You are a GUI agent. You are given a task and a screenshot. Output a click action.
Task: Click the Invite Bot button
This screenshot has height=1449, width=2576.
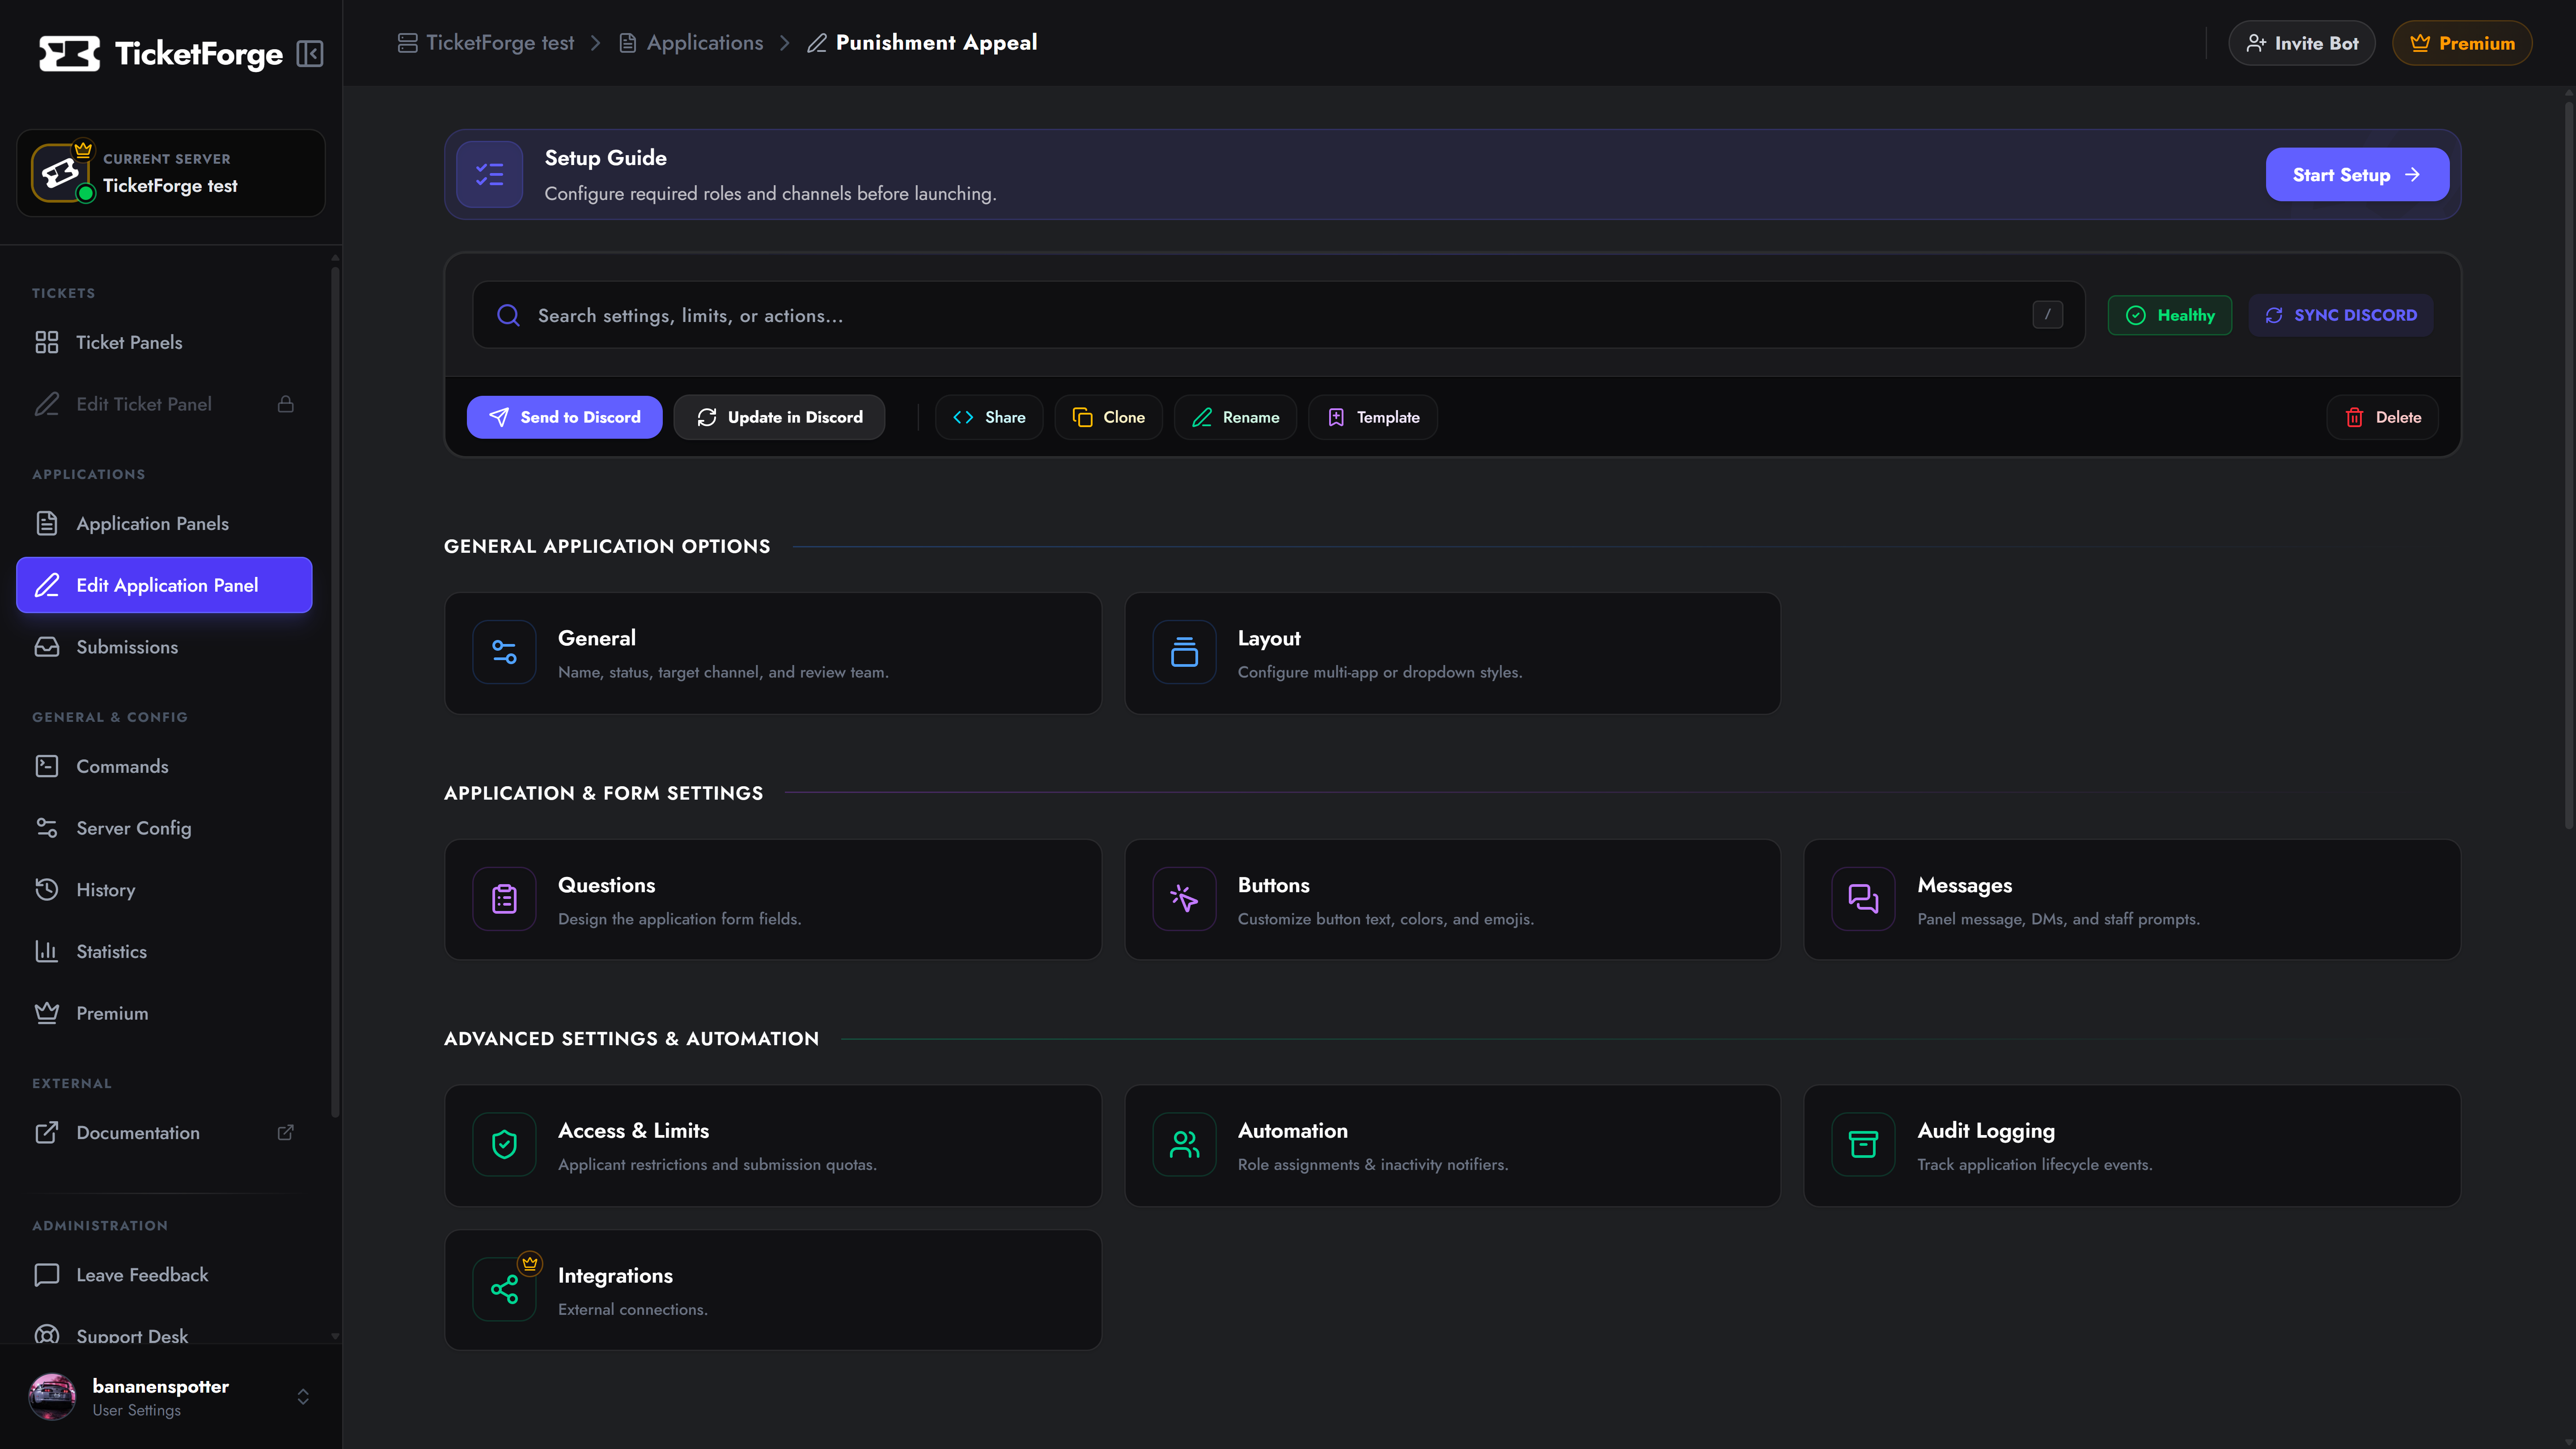click(2301, 43)
